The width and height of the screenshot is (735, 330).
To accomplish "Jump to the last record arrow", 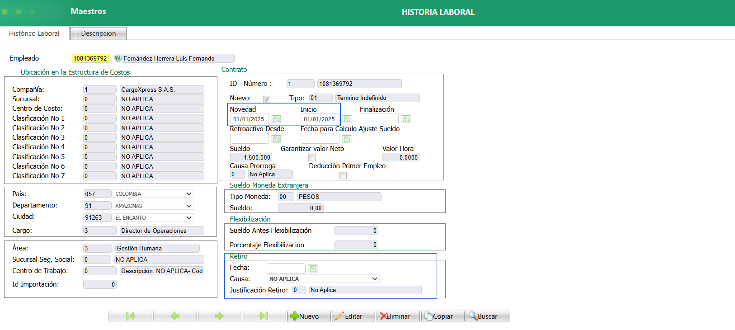I will 264,316.
